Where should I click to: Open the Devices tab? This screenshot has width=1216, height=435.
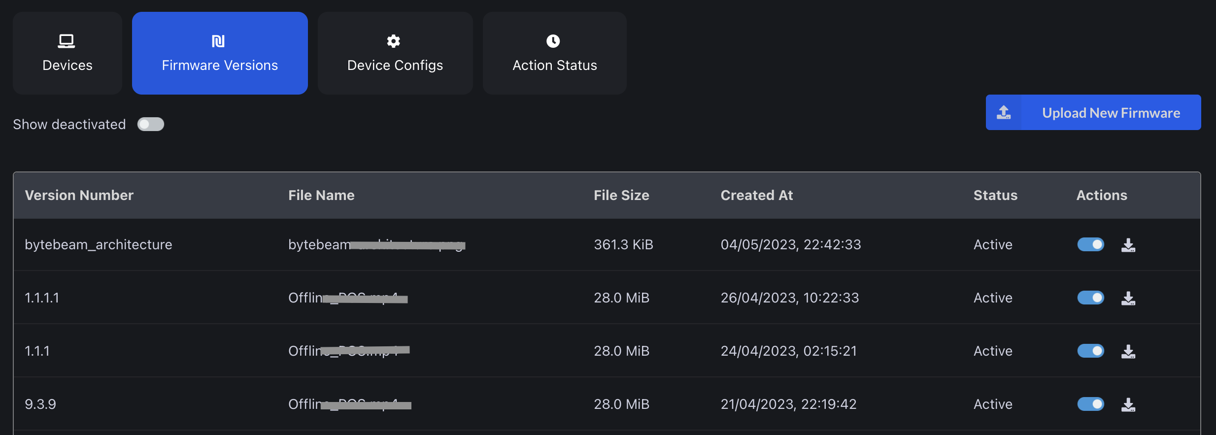(68, 53)
